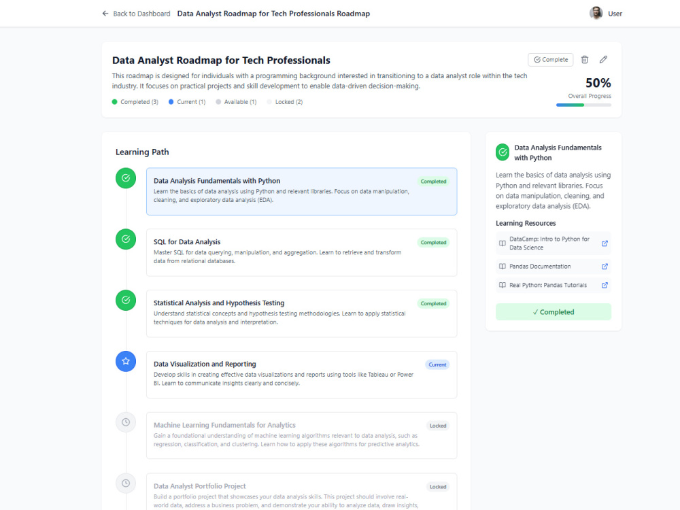Open DataCamp Intro to Python resource

click(x=554, y=243)
